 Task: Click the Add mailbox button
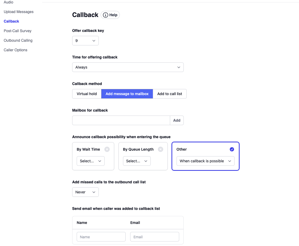click(x=177, y=120)
